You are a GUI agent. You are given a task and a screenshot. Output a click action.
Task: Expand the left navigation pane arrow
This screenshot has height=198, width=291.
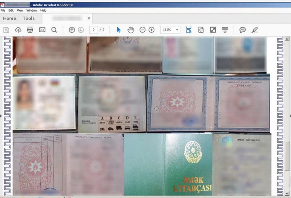pyautogui.click(x=1, y=116)
